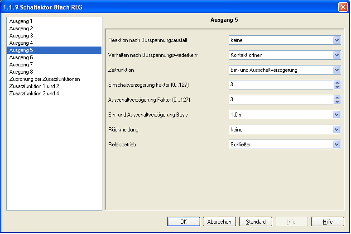Expand the Rückmeldung dropdown
351x234 pixels.
[x=337, y=130]
